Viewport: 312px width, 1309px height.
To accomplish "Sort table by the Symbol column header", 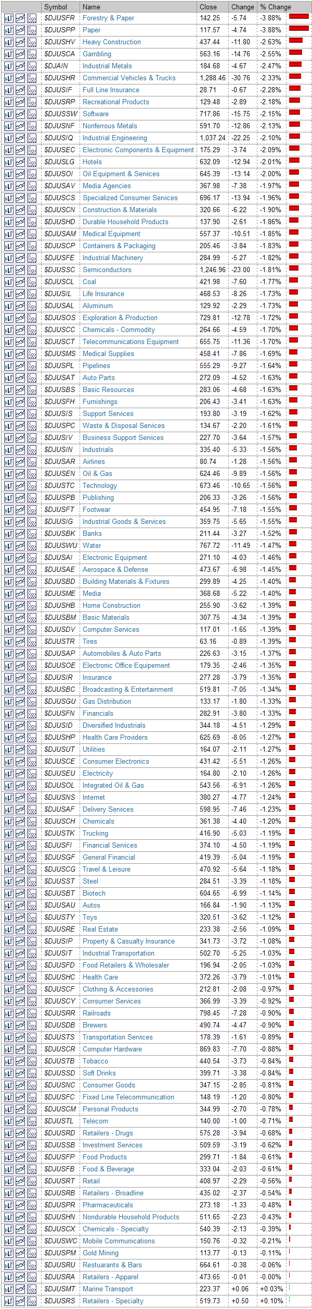I will (56, 7).
